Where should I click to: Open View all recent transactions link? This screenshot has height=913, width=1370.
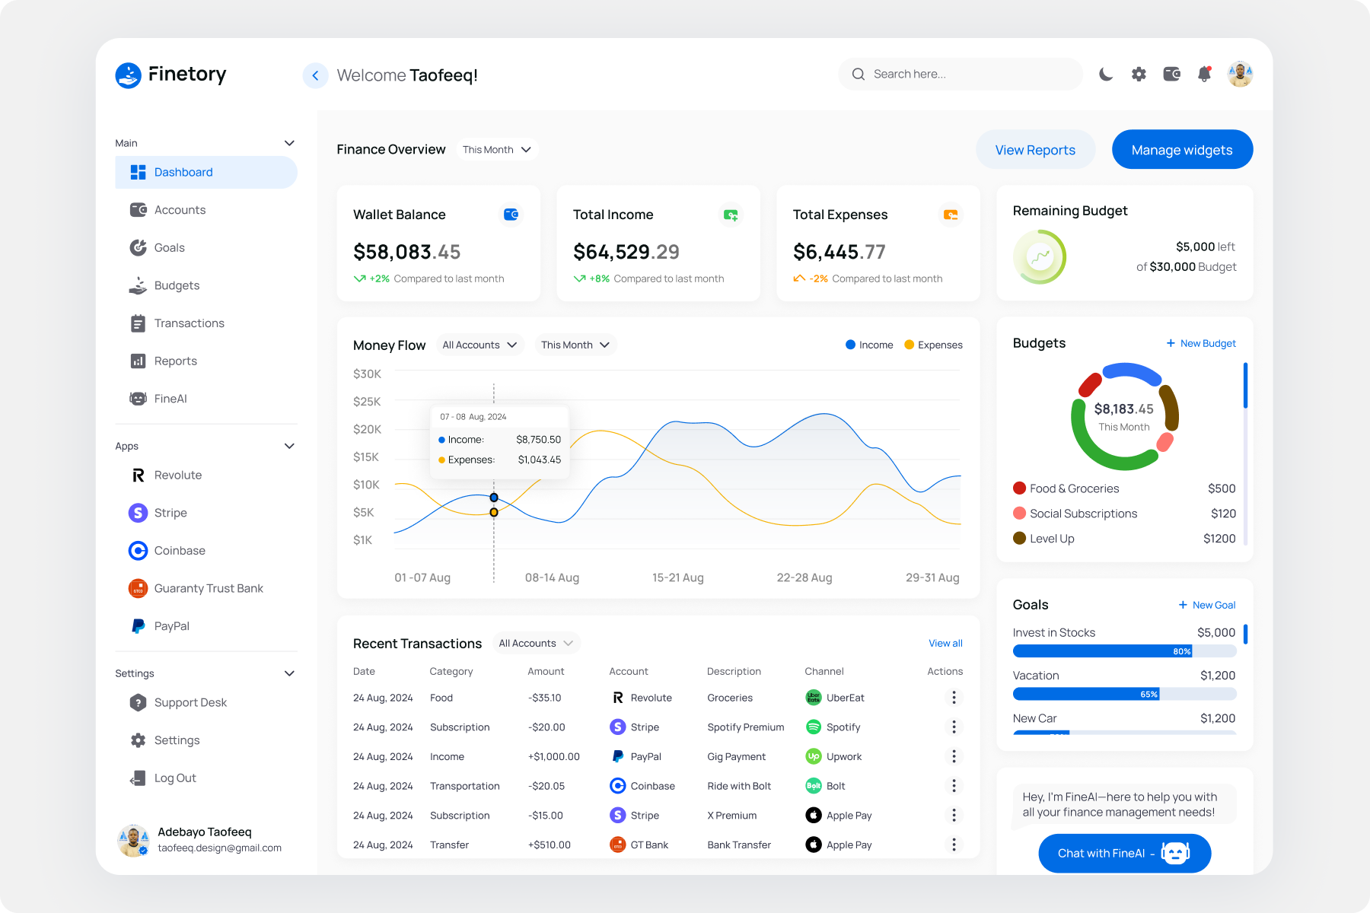coord(945,644)
